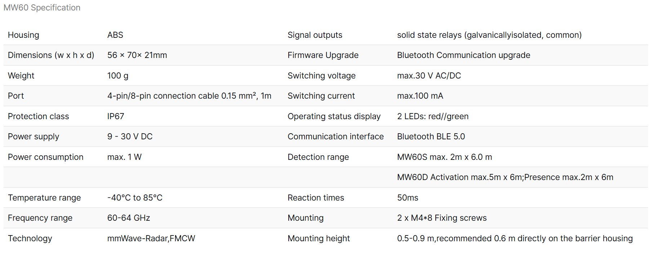The image size is (653, 256).
Task: Click the 2 LEDs: red//green value
Action: click(432, 116)
